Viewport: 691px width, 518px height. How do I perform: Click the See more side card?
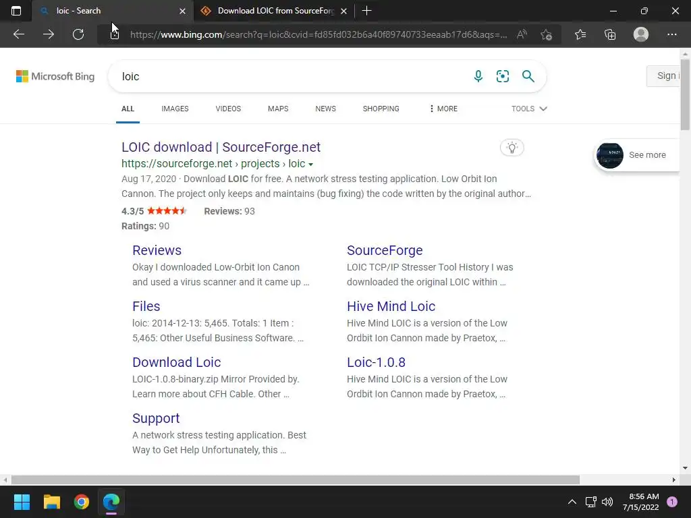[637, 155]
